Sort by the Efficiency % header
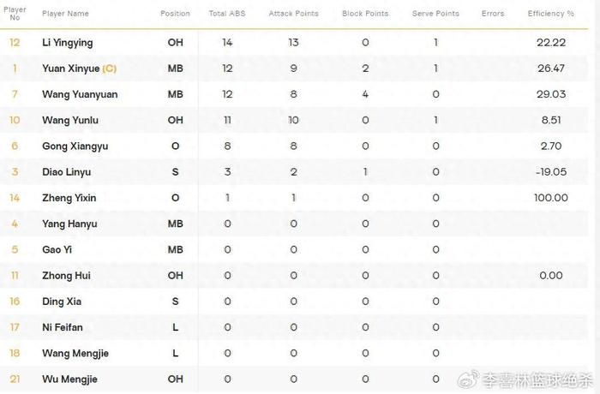The width and height of the screenshot is (600, 394). click(x=551, y=14)
